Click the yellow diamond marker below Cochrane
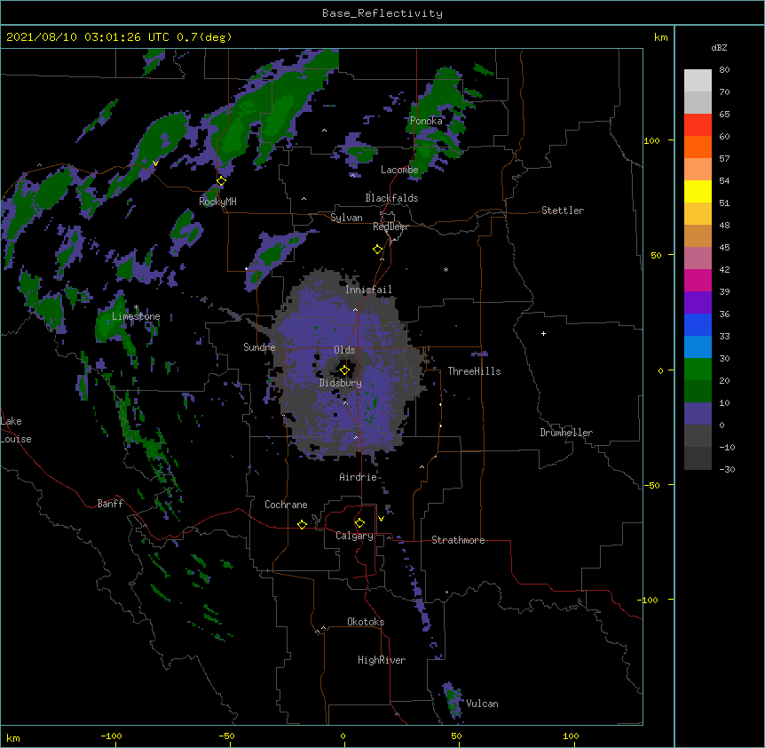765x748 pixels. coord(302,524)
